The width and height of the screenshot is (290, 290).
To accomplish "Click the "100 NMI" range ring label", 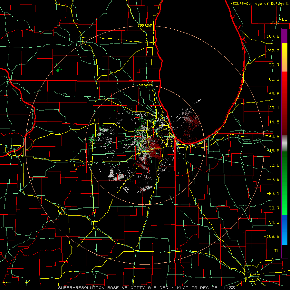I will 145,25.
